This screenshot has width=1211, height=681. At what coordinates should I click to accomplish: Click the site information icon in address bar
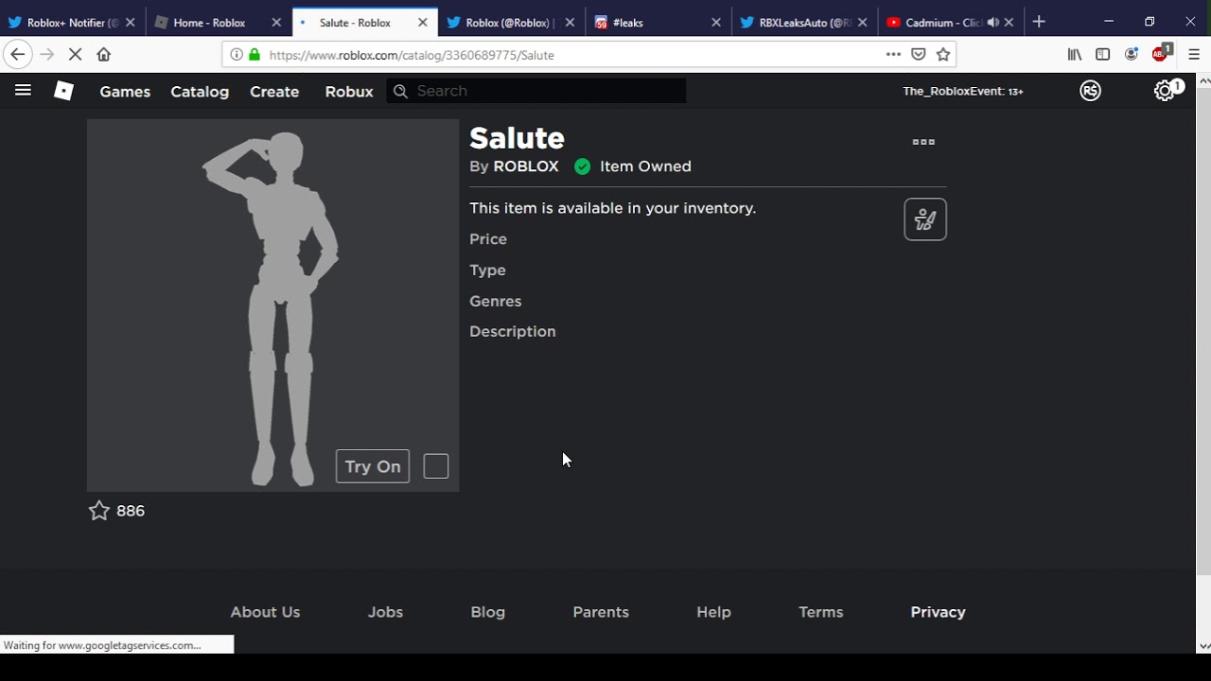pos(237,55)
